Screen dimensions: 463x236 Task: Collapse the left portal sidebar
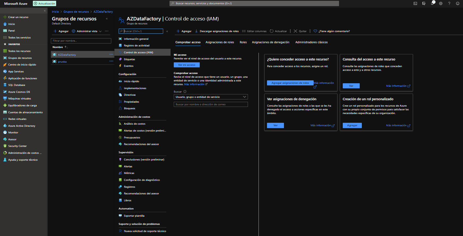45,11
